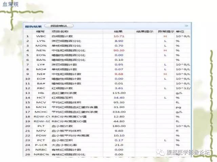217x162 pixels.
Task: Select the EO% abbreviation cell
Action: pos(41,55)
